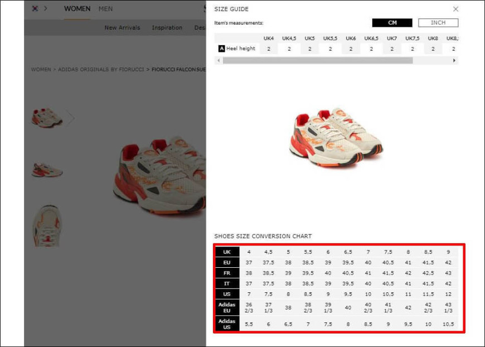485x347 pixels.
Task: Select the side-view sneaker thumbnail
Action: pos(47,170)
